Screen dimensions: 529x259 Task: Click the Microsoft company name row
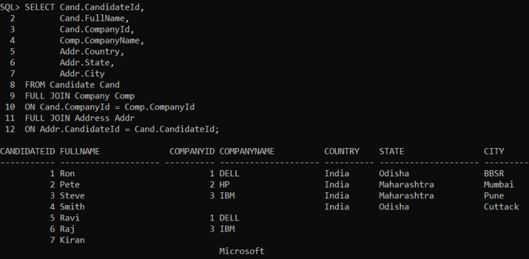[242, 251]
